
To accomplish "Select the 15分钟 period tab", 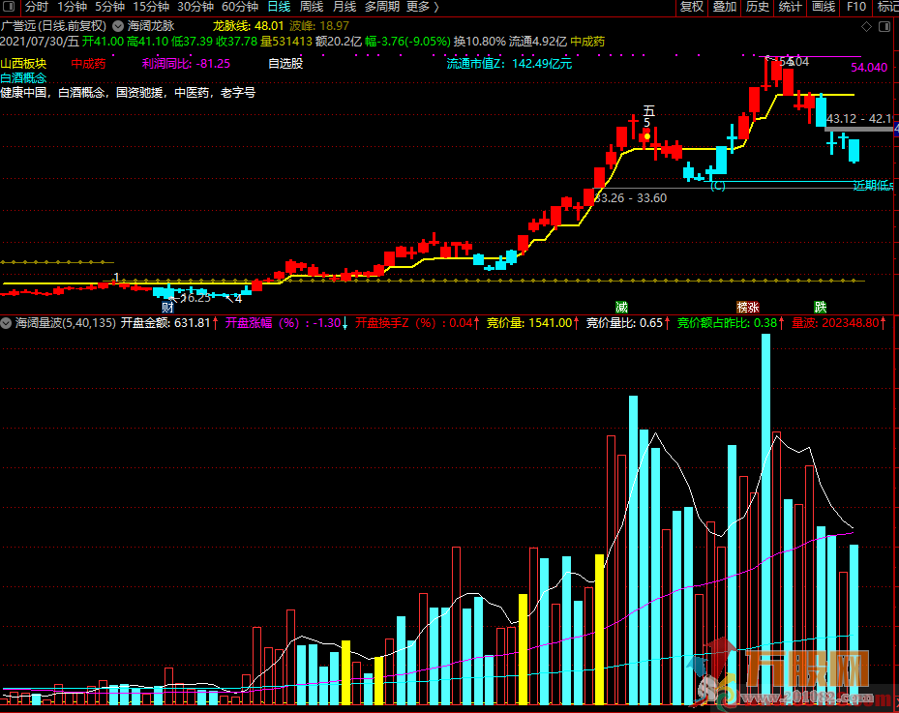I will point(150,7).
